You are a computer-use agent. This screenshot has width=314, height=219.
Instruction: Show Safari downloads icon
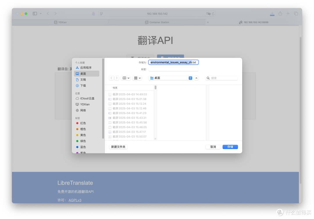pos(272,14)
